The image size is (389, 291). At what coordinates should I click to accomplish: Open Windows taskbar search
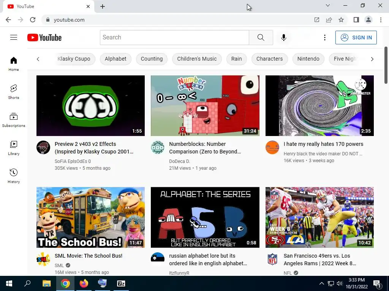coord(27,283)
